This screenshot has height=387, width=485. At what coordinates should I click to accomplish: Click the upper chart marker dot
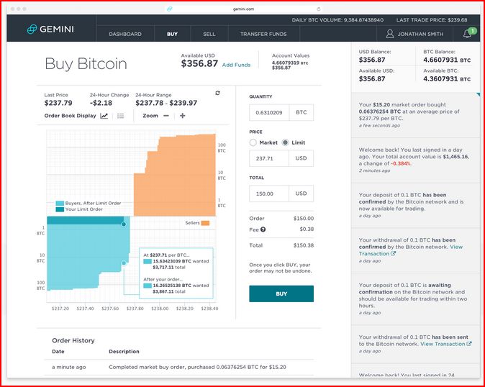coord(124,224)
